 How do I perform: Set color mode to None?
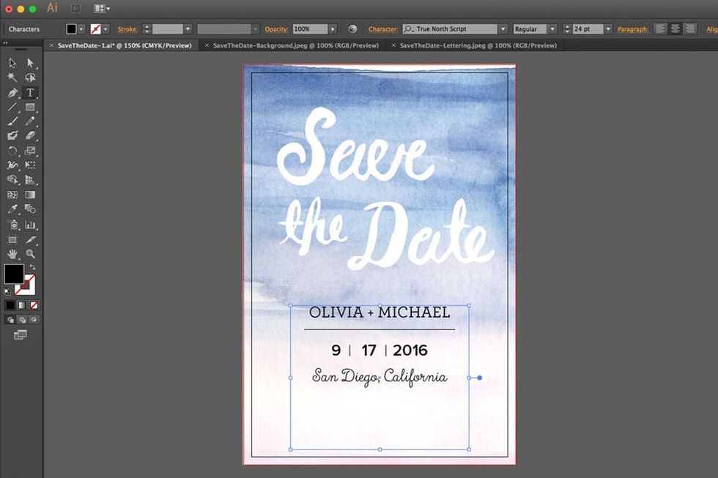coord(34,305)
